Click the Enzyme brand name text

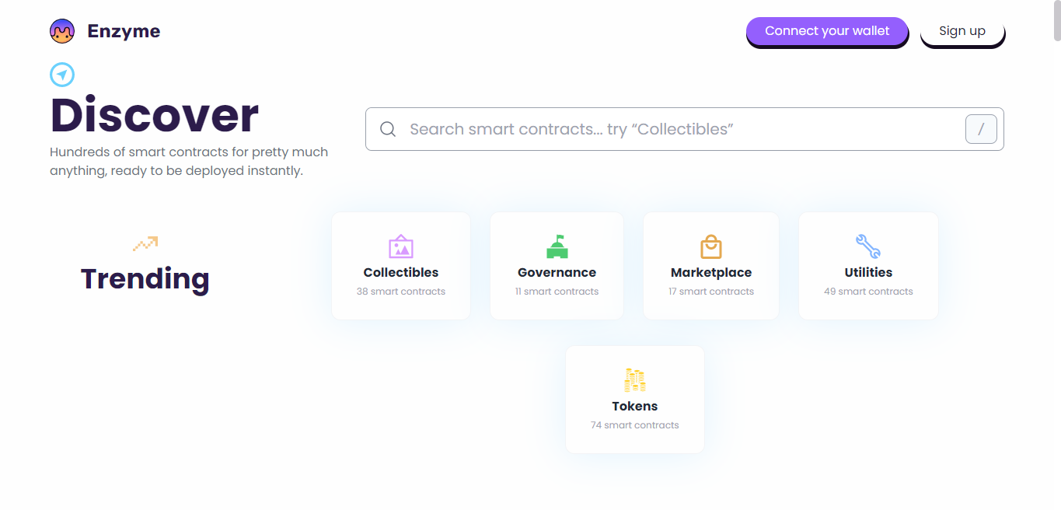tap(124, 31)
